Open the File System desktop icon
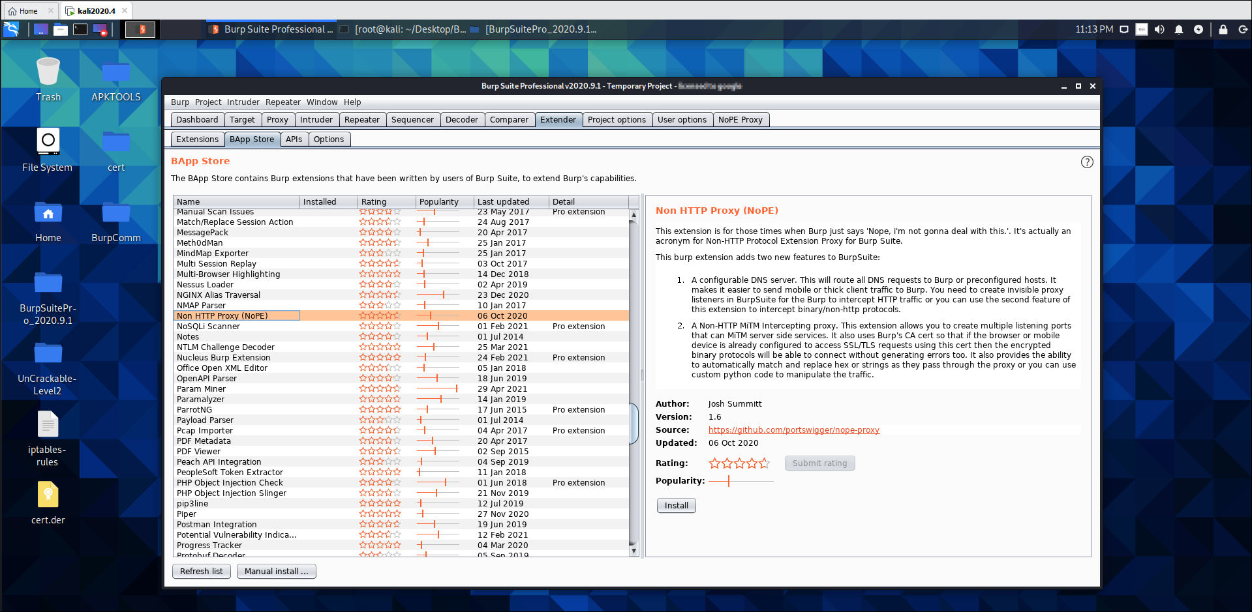Screen dimensions: 1252x612 [x=48, y=150]
